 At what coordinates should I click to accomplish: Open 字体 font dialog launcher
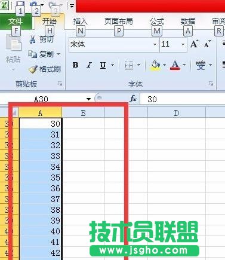211,84
